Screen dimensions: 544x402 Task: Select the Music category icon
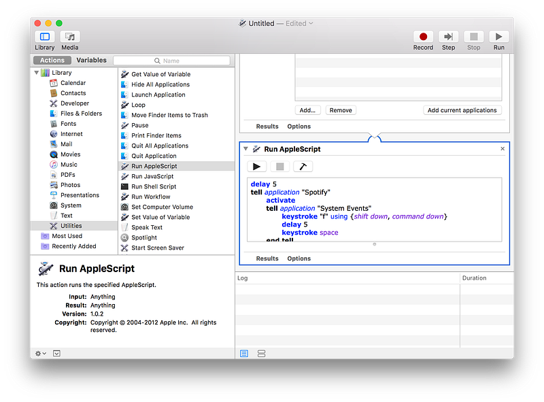point(54,165)
